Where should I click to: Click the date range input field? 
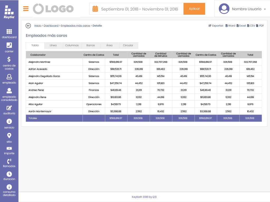(x=139, y=9)
